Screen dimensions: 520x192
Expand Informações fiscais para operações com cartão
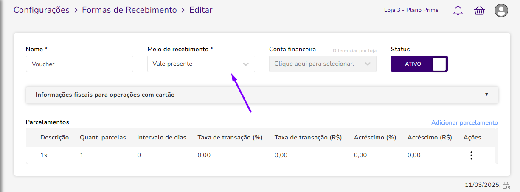click(262, 95)
